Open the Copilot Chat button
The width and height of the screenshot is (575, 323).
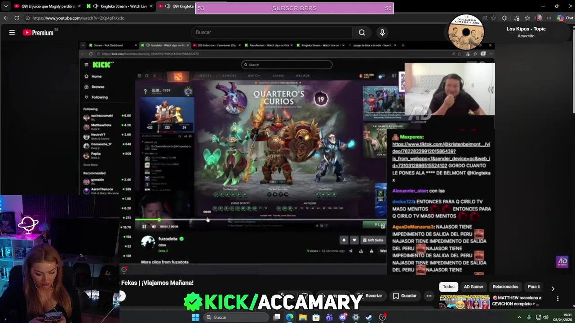coord(565,18)
